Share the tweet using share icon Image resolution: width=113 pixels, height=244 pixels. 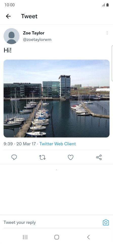[99, 157]
